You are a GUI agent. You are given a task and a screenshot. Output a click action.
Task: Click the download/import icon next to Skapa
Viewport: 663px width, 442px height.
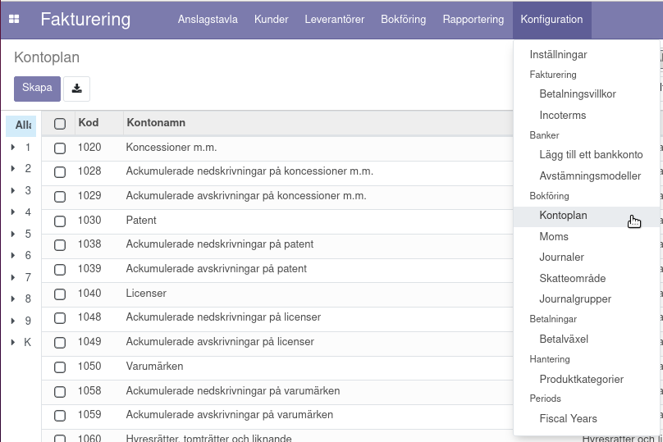pyautogui.click(x=76, y=89)
